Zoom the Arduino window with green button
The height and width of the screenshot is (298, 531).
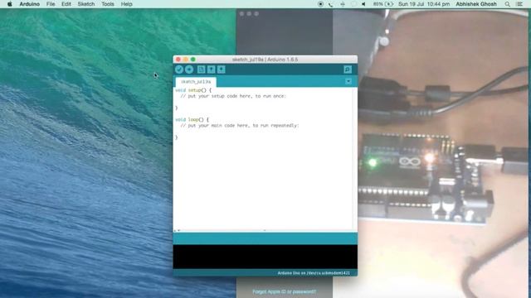point(193,60)
